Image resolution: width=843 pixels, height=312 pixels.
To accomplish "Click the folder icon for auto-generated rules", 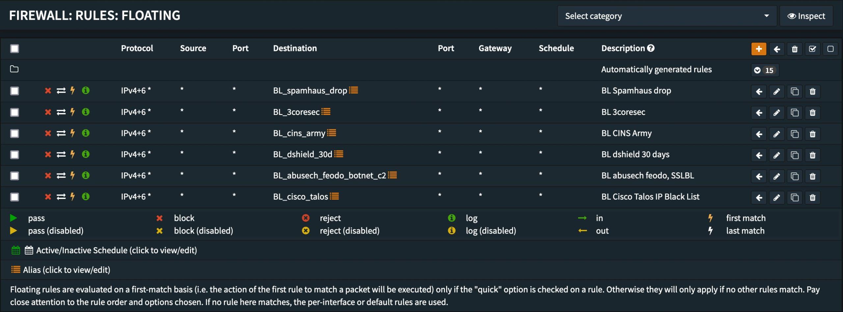I will point(14,69).
